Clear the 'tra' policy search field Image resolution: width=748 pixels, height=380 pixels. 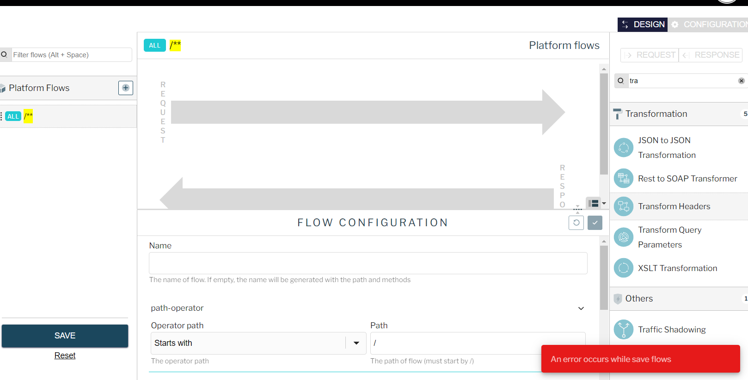741,80
